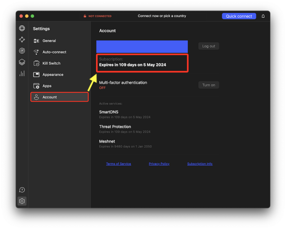This screenshot has height=229, width=286.
Task: Click the yellow minimize window button
Action: 27,16
